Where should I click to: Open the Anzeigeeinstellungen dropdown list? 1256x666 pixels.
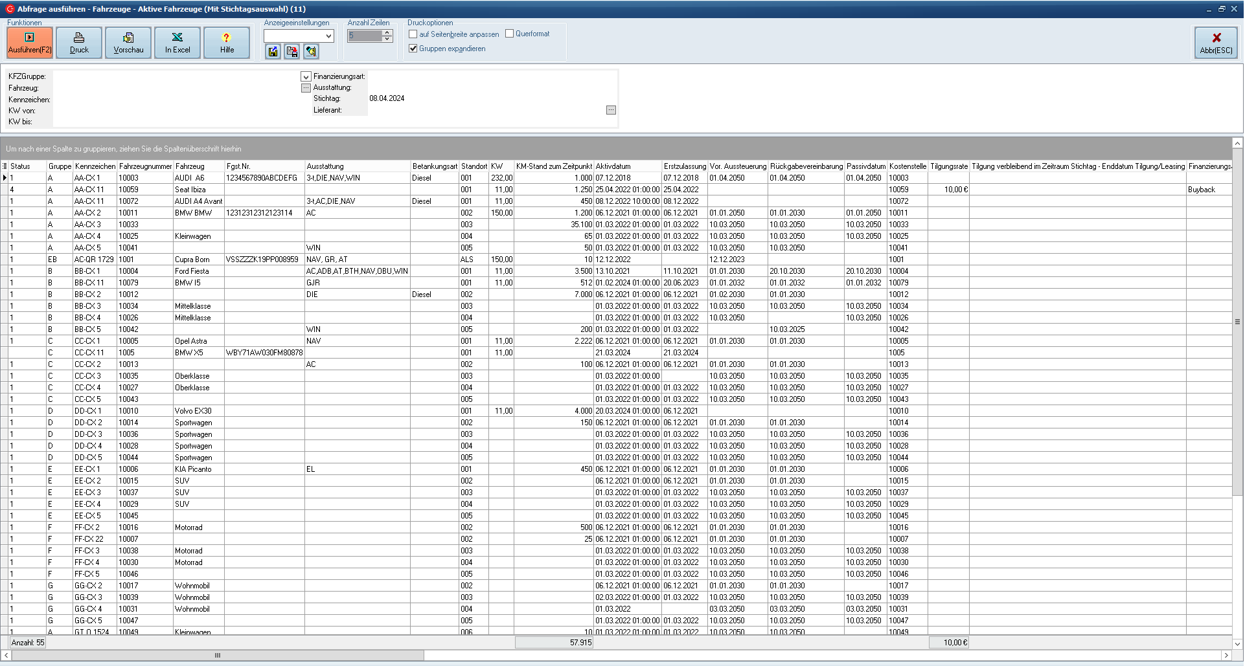click(x=328, y=36)
